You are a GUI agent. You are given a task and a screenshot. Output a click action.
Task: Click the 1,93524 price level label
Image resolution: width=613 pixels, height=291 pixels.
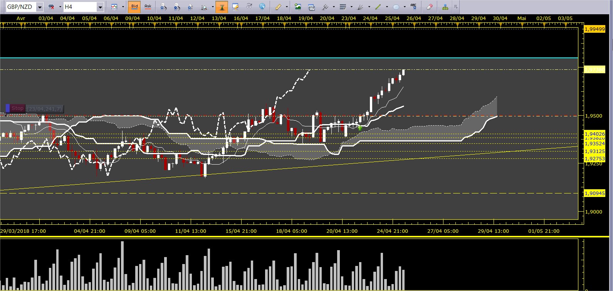(x=595, y=143)
